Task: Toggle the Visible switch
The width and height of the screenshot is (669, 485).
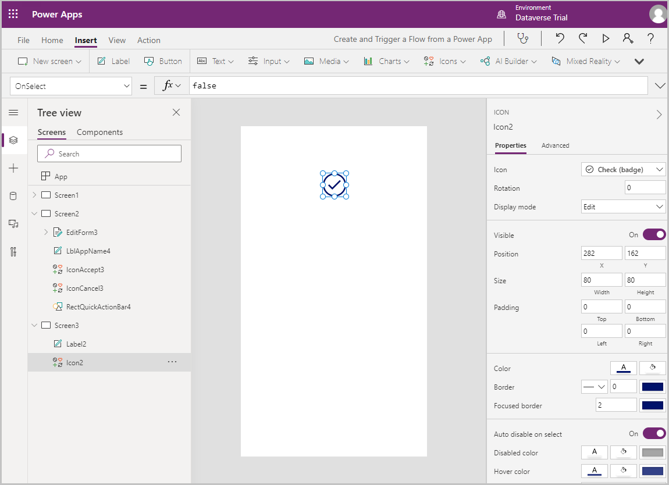Action: [x=654, y=234]
